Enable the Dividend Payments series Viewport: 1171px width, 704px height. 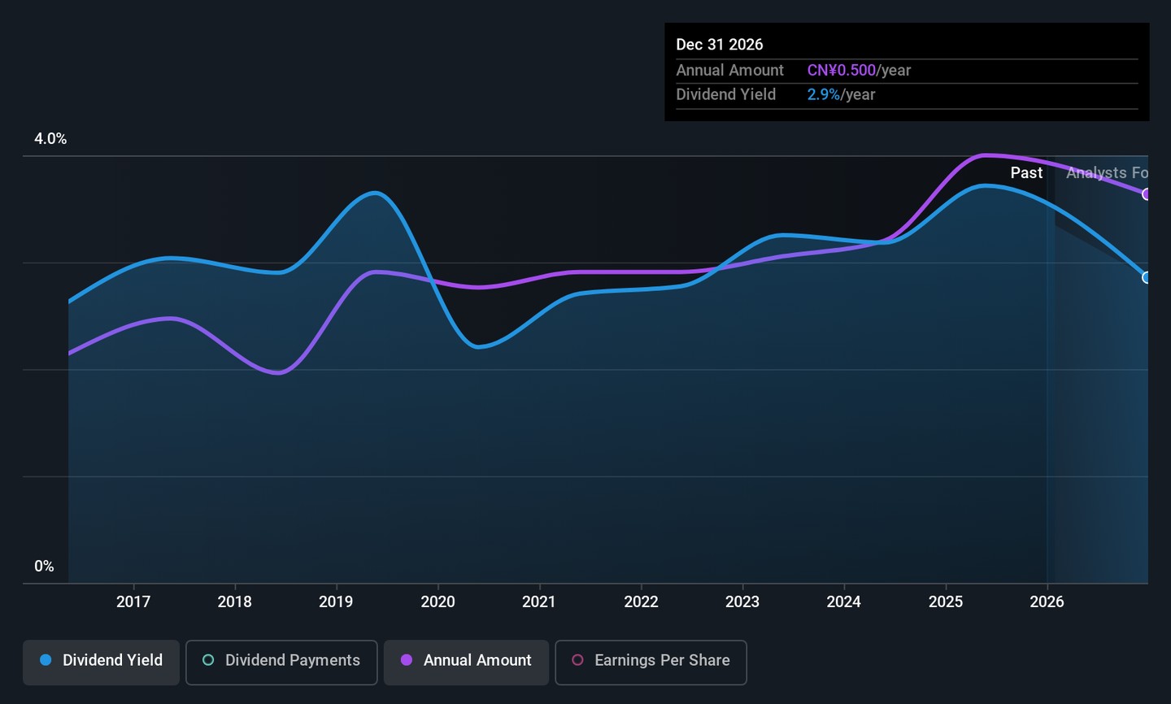coord(281,662)
